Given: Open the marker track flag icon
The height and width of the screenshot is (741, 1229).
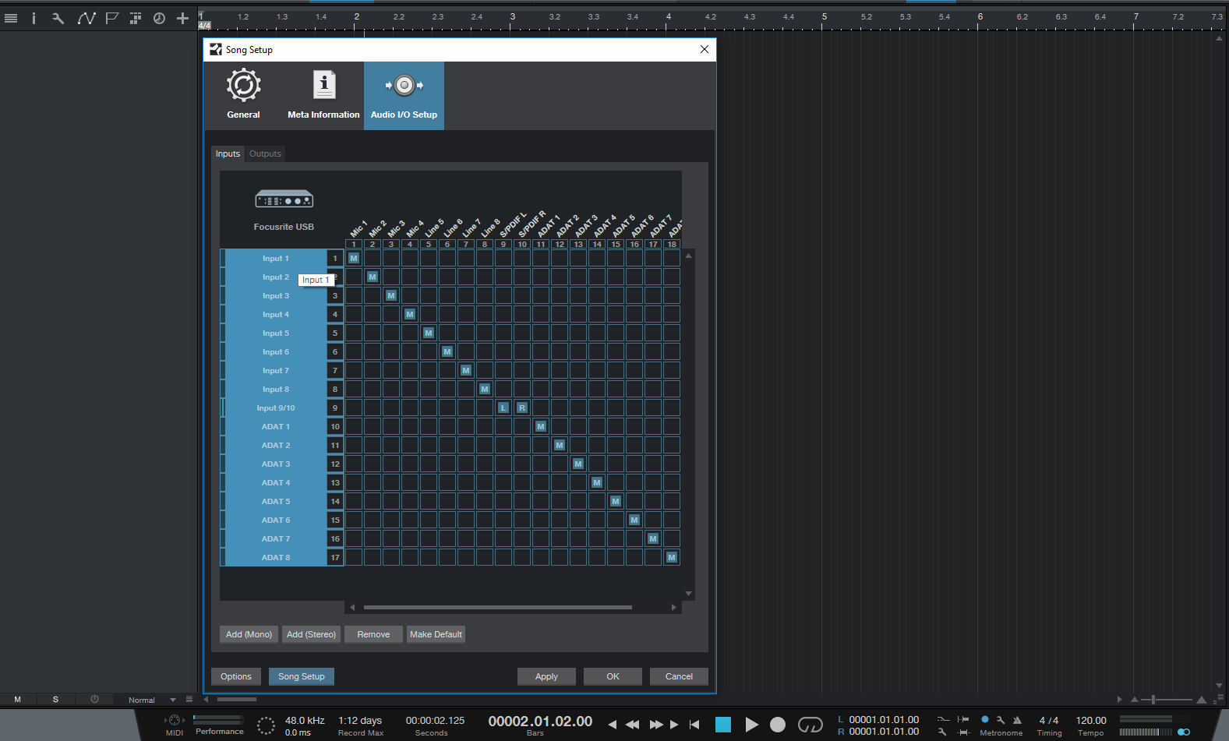Looking at the screenshot, I should click(112, 18).
